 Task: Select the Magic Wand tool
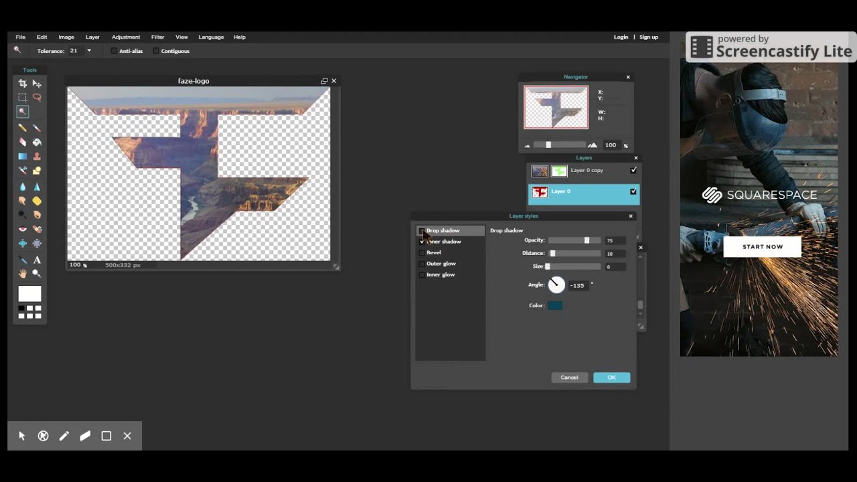coord(22,112)
